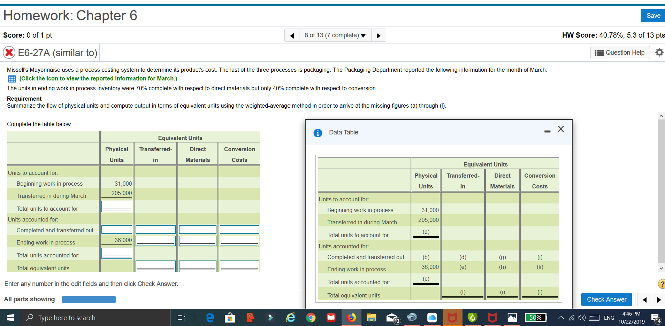Viewport: 665px width, 326px height.
Task: Select Ending work in process direct materials field
Action: (x=198, y=241)
